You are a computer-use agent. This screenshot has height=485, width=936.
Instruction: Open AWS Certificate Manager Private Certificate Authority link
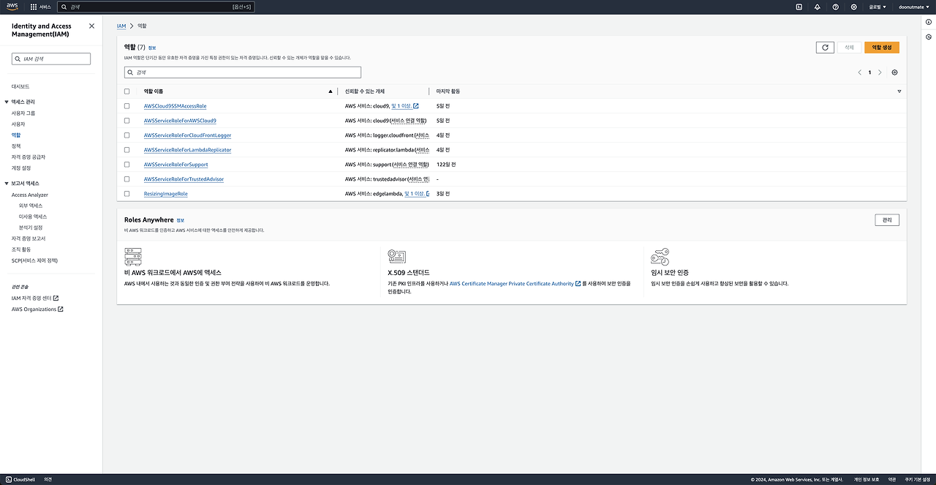[x=516, y=283]
